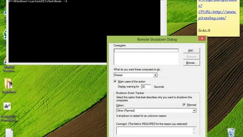Image resolution: width=243 pixels, height=137 pixels.
Task: Click 'A shutdown or restart for an unknown reason' text
Action: (x=141, y=116)
